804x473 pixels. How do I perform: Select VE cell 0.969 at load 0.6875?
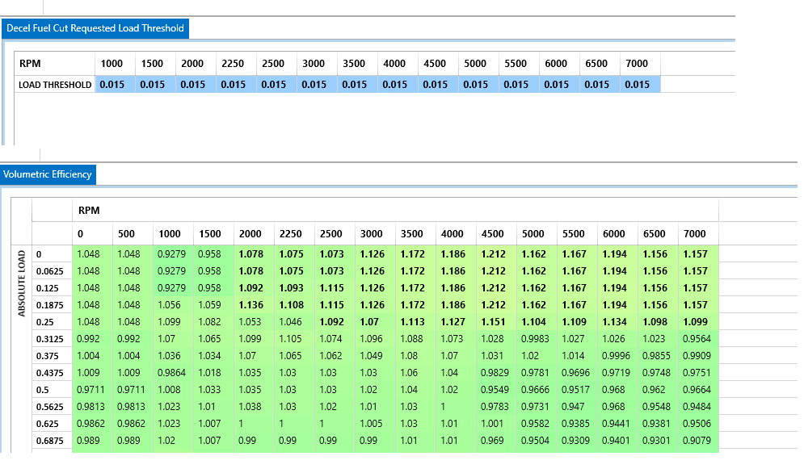pos(496,441)
